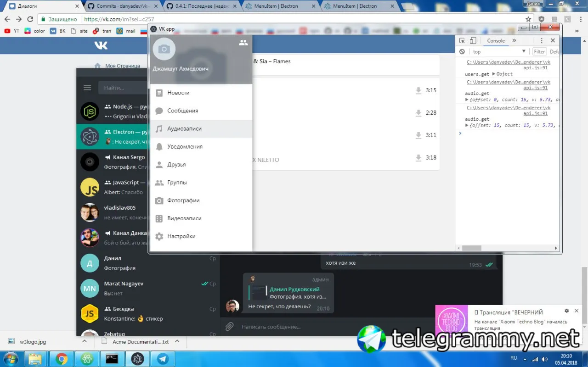Toggle the DevTools inspect element tool

click(x=462, y=41)
